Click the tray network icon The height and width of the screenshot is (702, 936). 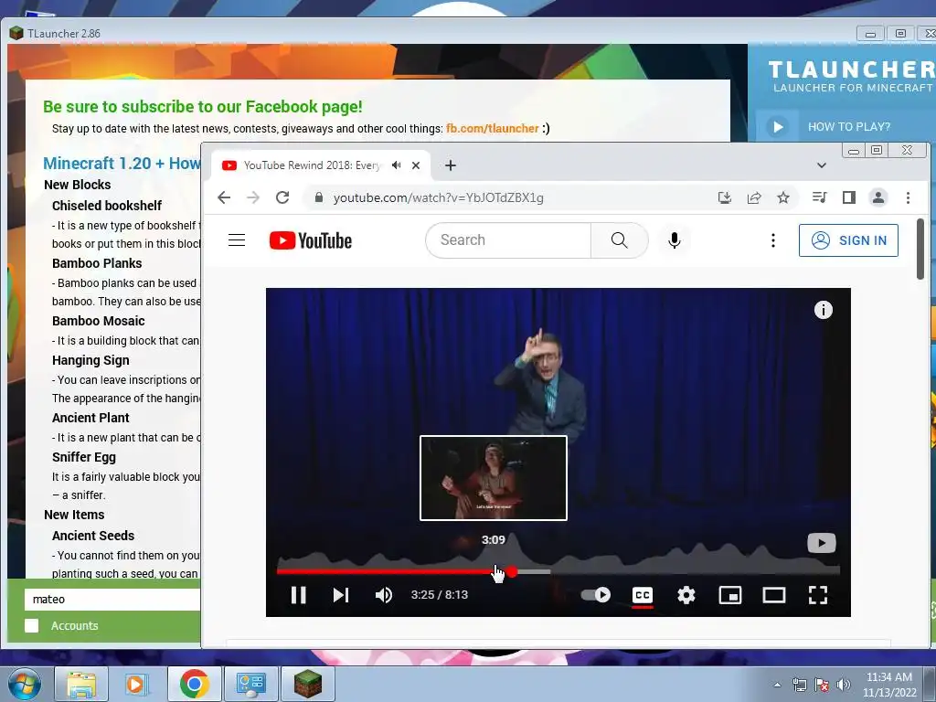pyautogui.click(x=799, y=685)
